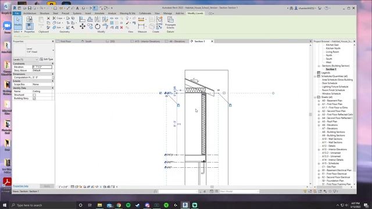Screen dimensions: 372x209
Task: Open the Manage ribbon tab
Action: point(167,13)
